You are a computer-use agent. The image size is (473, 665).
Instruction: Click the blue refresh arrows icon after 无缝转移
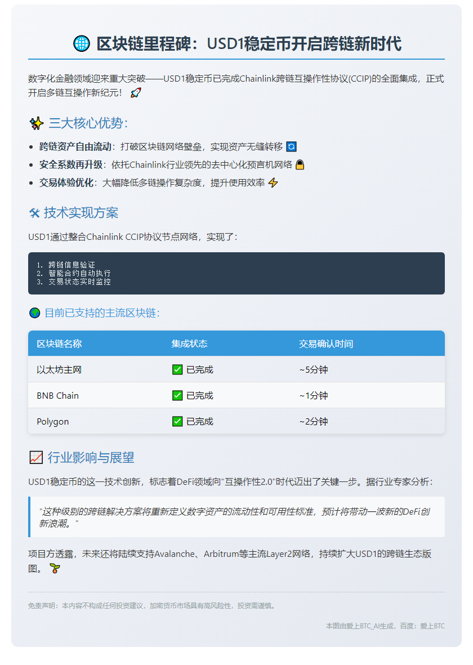[292, 147]
